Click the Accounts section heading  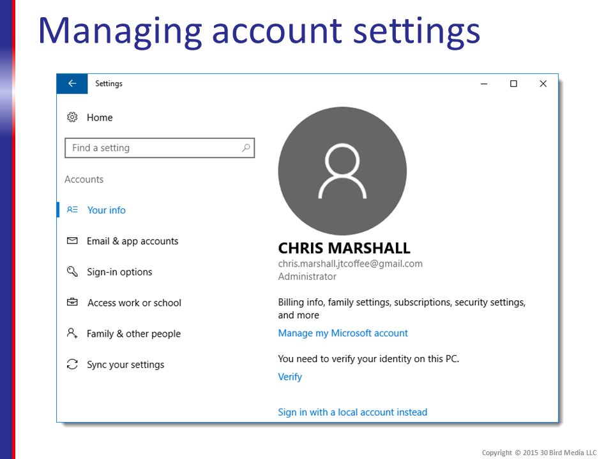pyautogui.click(x=84, y=179)
